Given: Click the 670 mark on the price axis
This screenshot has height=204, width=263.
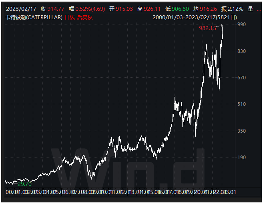Looking at the screenshot, I should 241,78.
